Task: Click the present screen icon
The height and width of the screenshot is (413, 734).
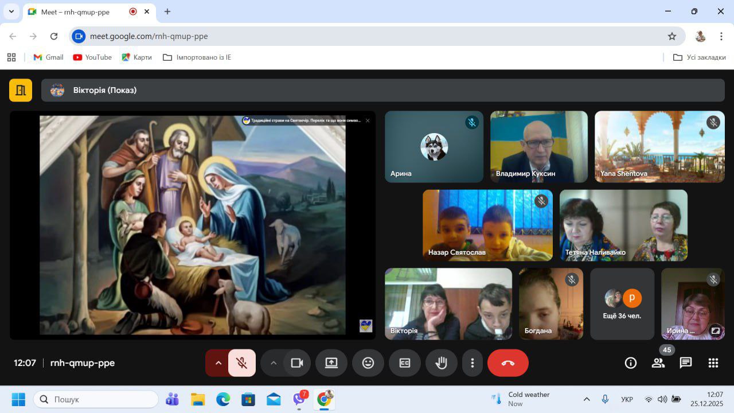Action: point(331,363)
